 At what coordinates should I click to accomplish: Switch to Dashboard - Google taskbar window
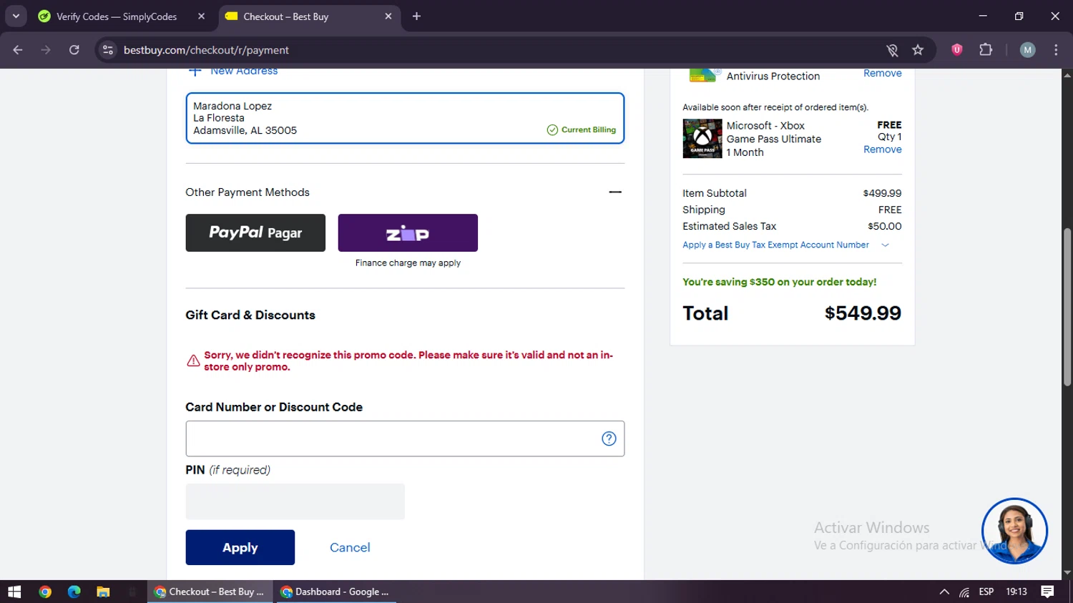click(x=336, y=592)
